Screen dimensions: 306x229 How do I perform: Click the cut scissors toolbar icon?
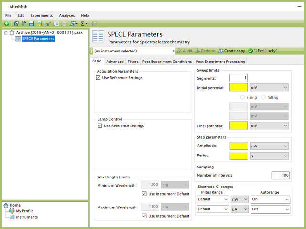click(48, 24)
